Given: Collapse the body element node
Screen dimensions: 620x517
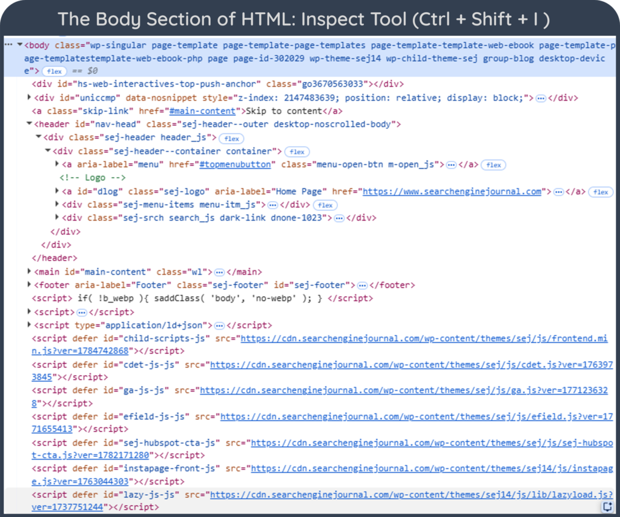Looking at the screenshot, I should 20,45.
